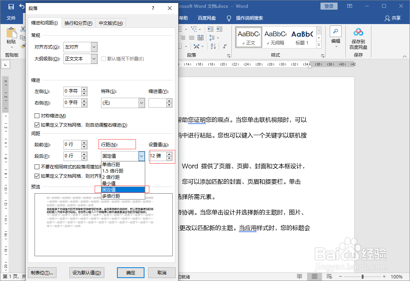The width and height of the screenshot is (410, 281).
Task: Select 最小值 line spacing option
Action: click(123, 183)
